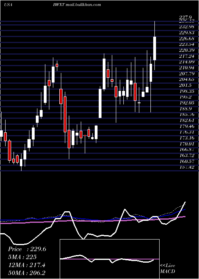Click the '12MA : 217.4' readout
The height and width of the screenshot is (279, 199).
tap(27, 265)
